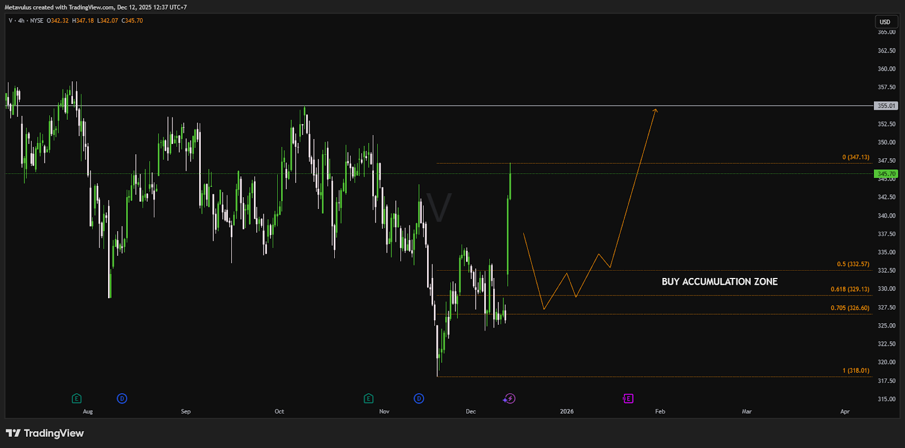Select the 0.618 (329.13) Fibonacci label
905x448 pixels.
click(x=850, y=289)
